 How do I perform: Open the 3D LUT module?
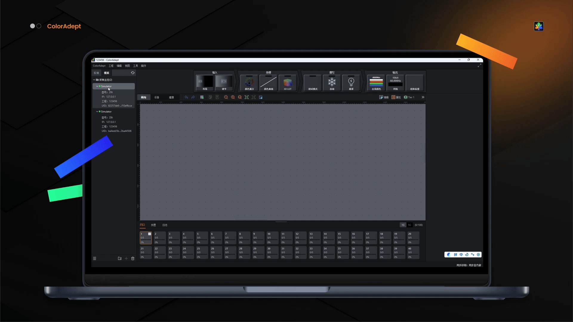287,83
